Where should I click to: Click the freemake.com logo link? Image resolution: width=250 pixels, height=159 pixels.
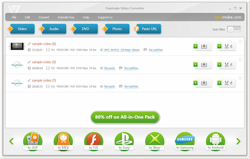(228, 17)
